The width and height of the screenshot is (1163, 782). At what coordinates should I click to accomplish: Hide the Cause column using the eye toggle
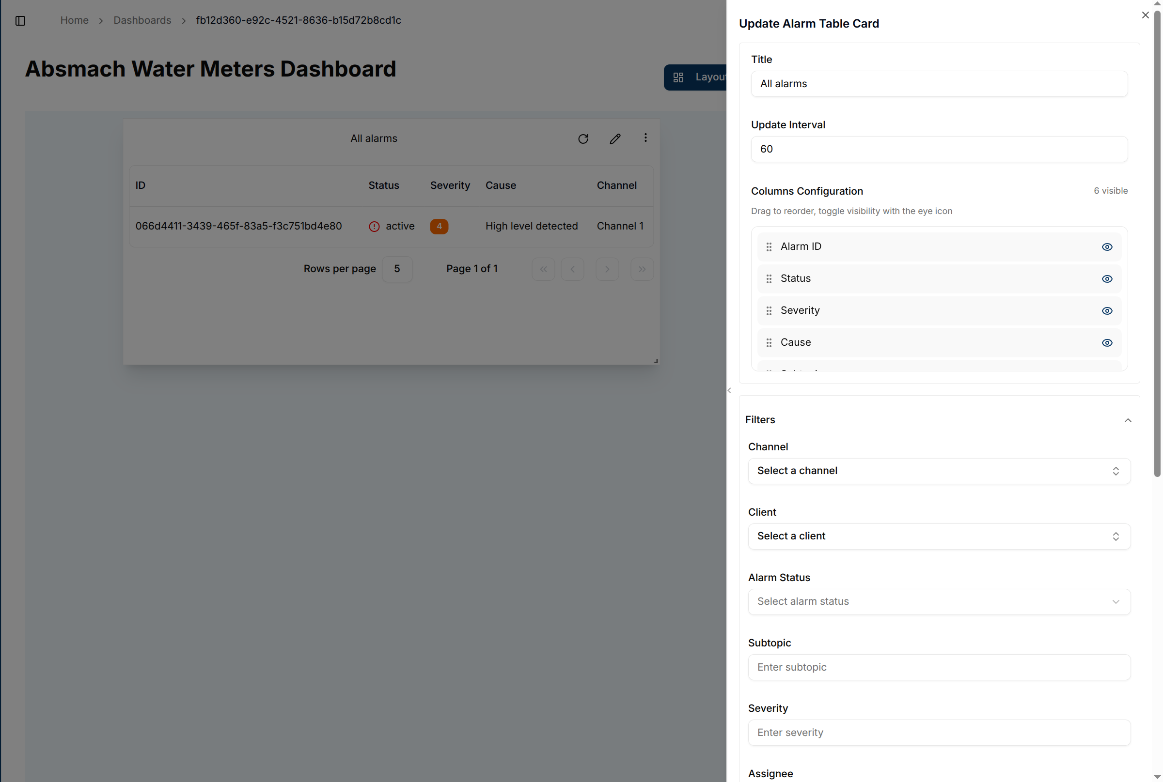point(1107,343)
